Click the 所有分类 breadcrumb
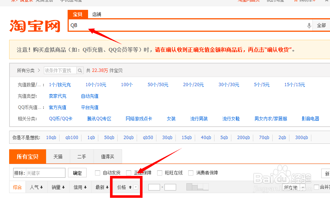Screen dimensions: 330x200 (x=26, y=70)
